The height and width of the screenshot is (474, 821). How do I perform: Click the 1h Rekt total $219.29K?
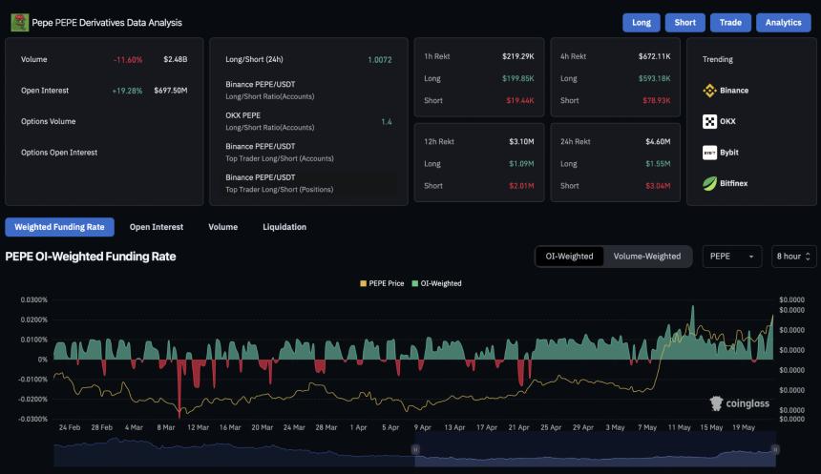tap(518, 56)
